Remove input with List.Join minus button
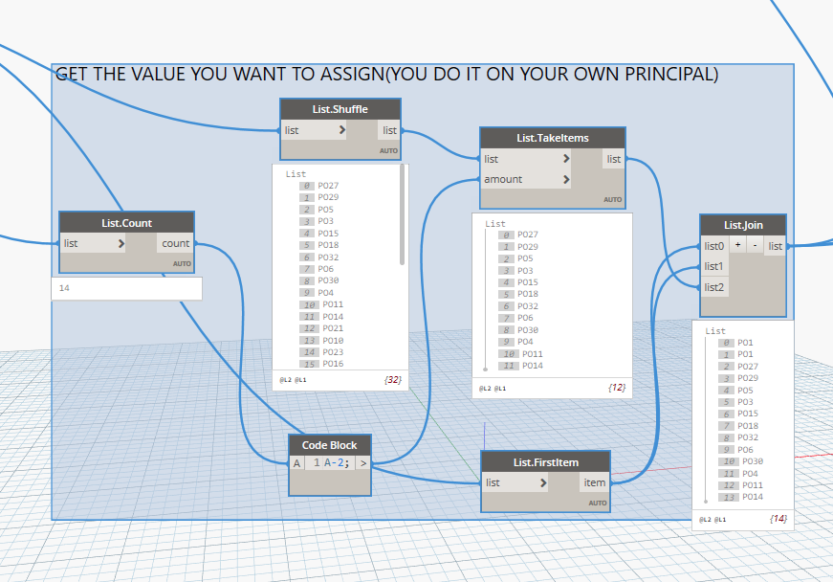Viewport: 833px width, 582px height. [x=755, y=245]
